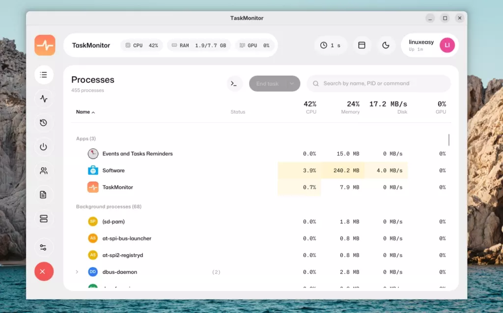
Task: Click the window layout icon in header
Action: (362, 45)
